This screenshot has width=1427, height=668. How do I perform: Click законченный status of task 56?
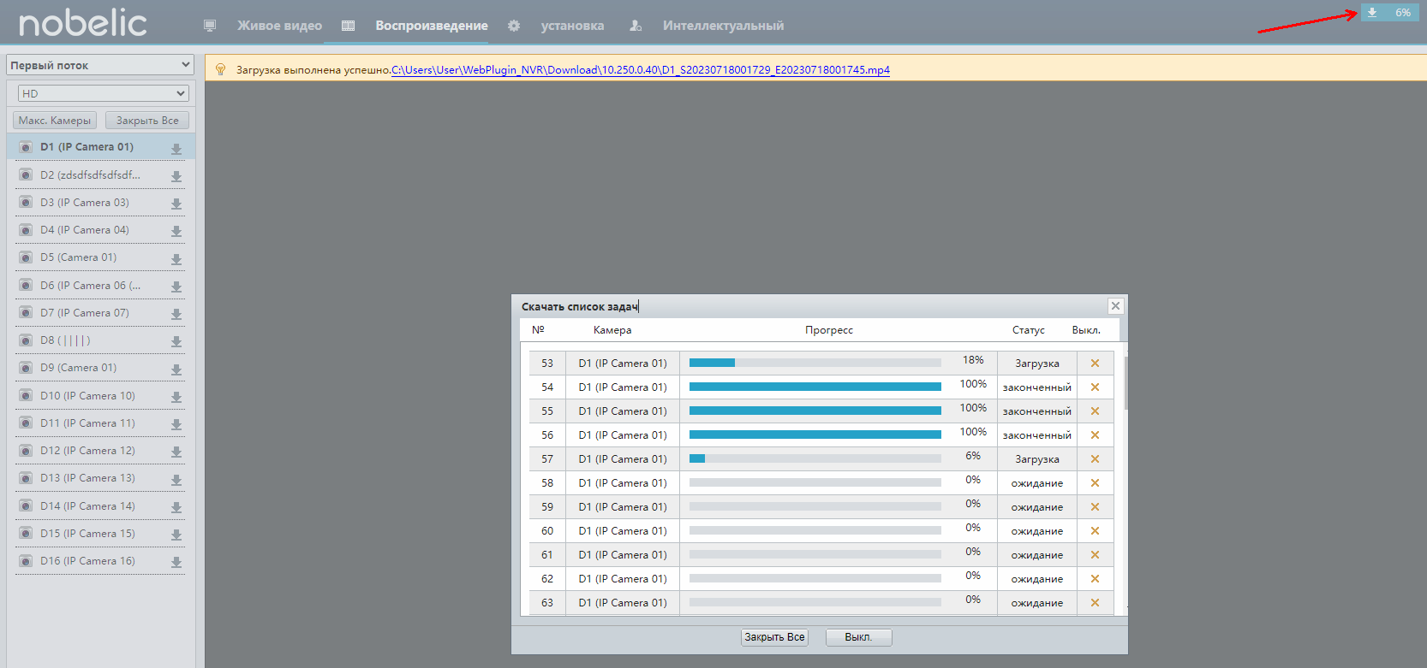coord(1037,435)
